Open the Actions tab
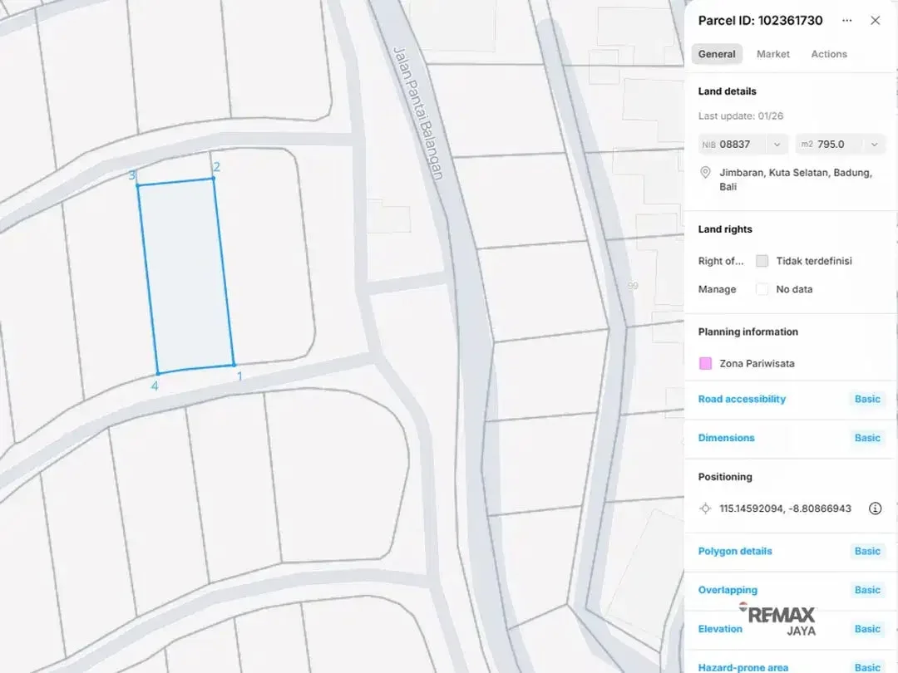 coord(829,54)
